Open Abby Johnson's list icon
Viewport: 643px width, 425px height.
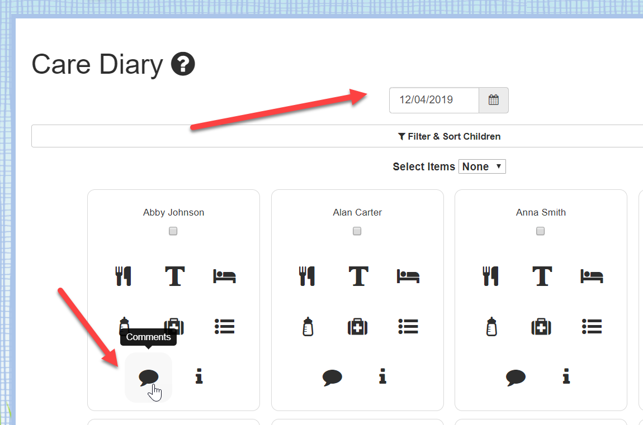tap(225, 327)
